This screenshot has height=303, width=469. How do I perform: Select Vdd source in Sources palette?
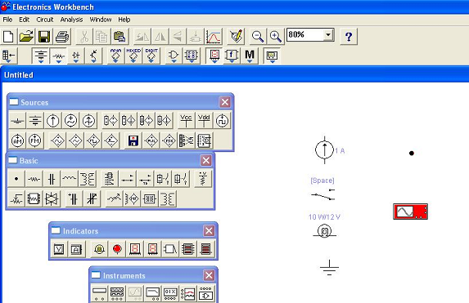point(204,121)
